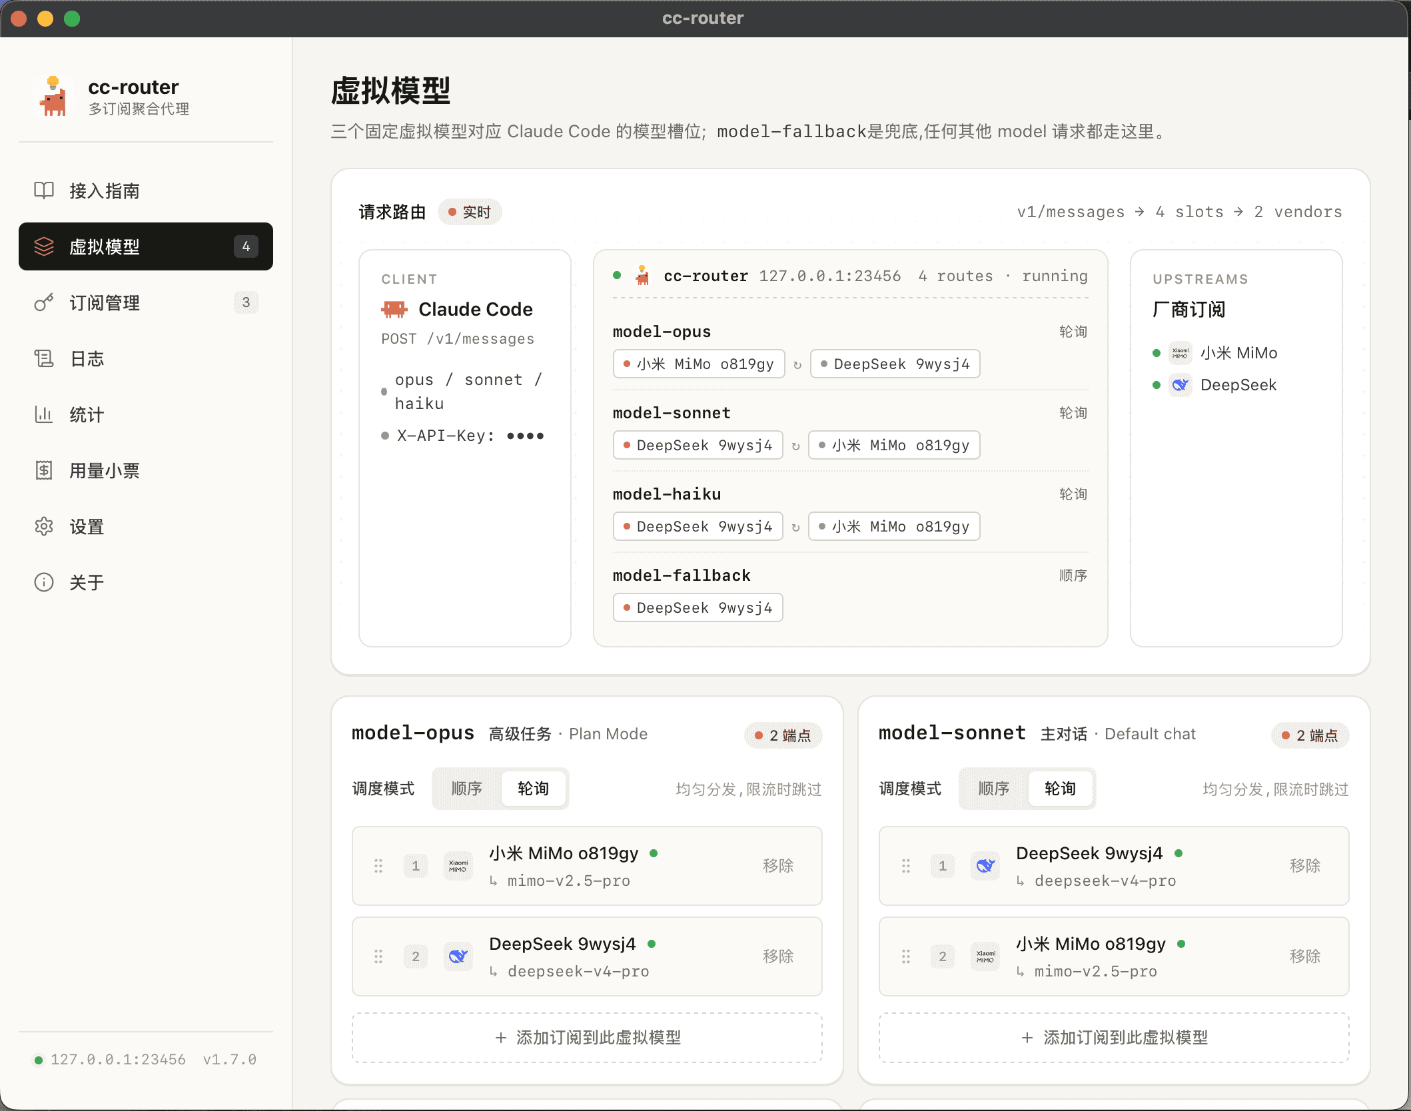Click the X-API-Key masked value
1411x1111 pixels.
point(526,436)
